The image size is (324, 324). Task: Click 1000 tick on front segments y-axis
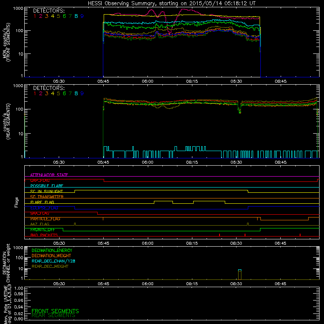tap(18, 9)
